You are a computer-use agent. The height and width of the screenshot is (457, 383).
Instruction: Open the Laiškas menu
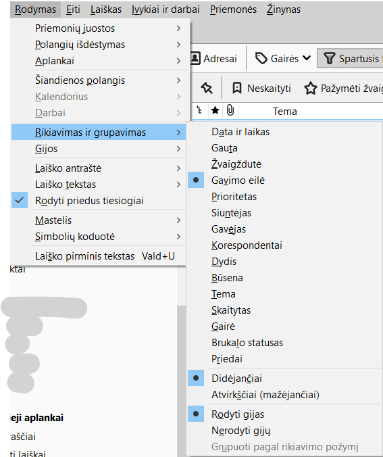[106, 9]
